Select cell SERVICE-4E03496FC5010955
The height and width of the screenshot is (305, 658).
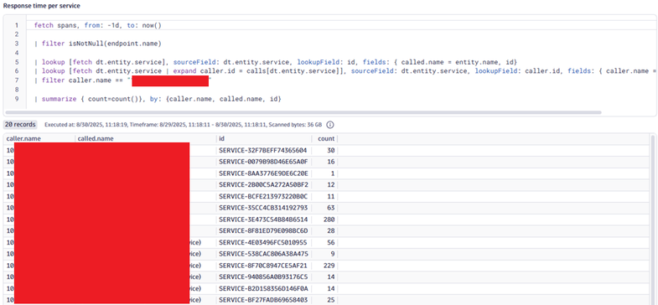click(263, 242)
